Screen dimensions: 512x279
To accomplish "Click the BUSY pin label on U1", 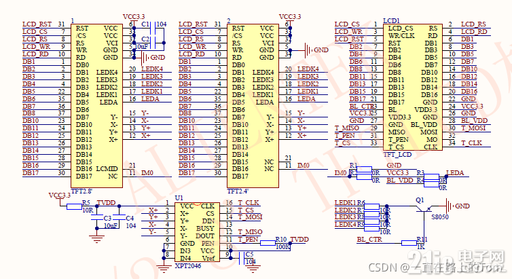I will click(205, 228).
